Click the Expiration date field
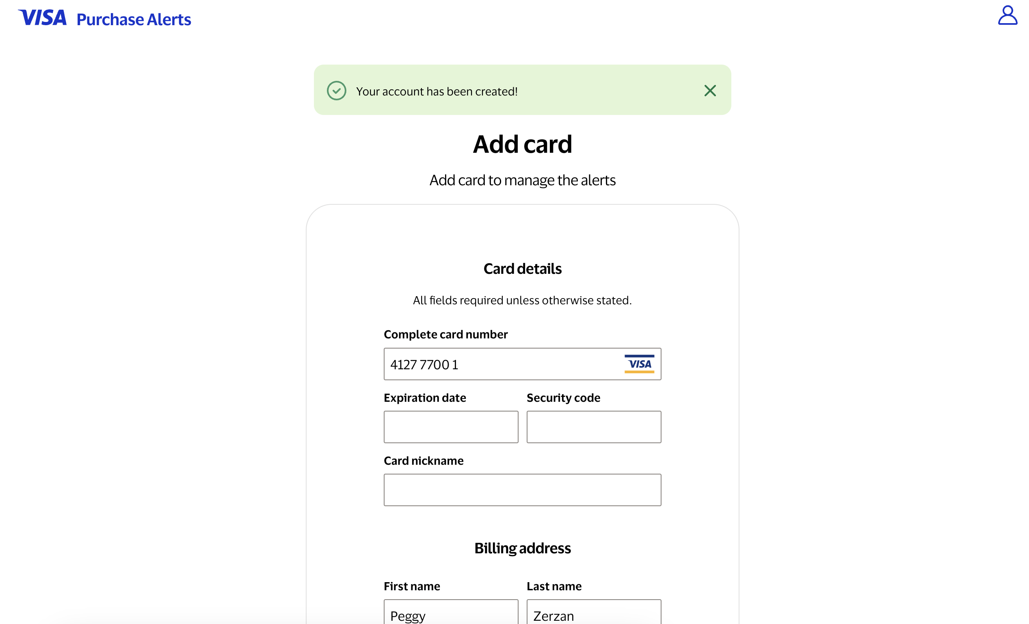Screen dimensions: 1029x624 click(x=451, y=427)
